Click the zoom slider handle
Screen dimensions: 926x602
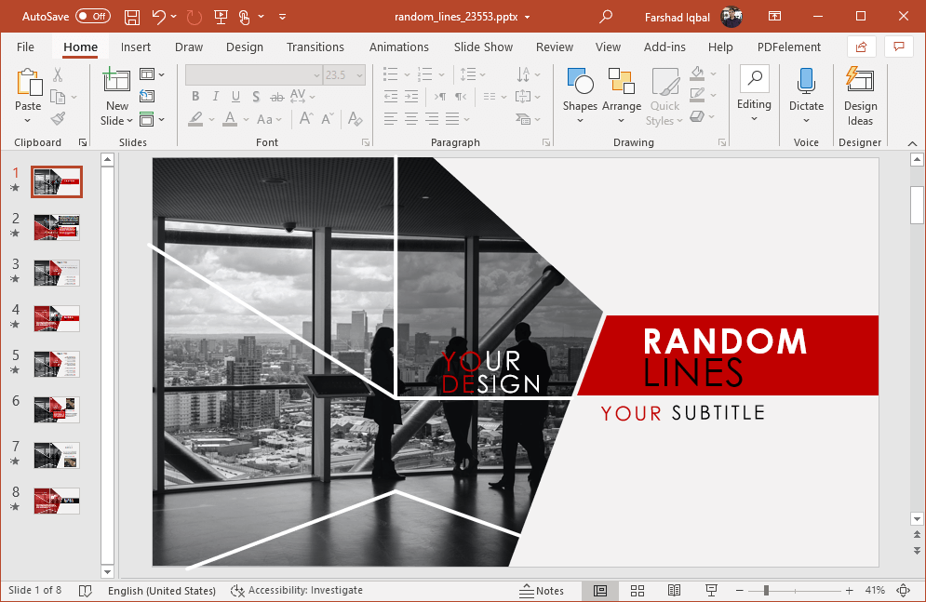[766, 591]
